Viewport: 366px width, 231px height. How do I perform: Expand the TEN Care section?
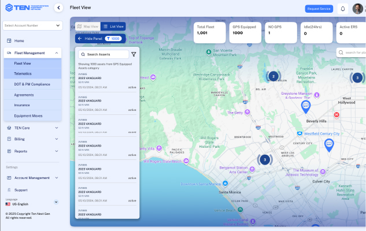(x=57, y=128)
